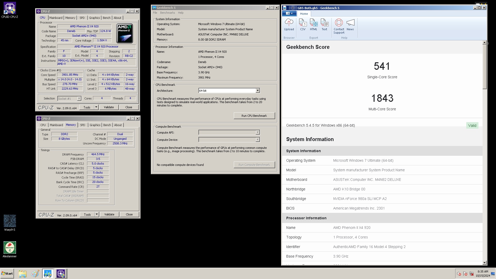Click Tools button in top CPU-Z window
The width and height of the screenshot is (496, 279).
coord(87,107)
